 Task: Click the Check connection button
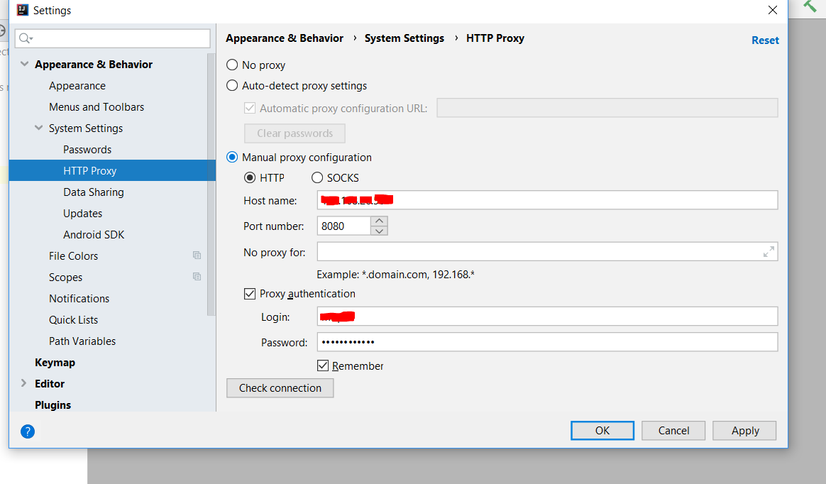pyautogui.click(x=280, y=388)
